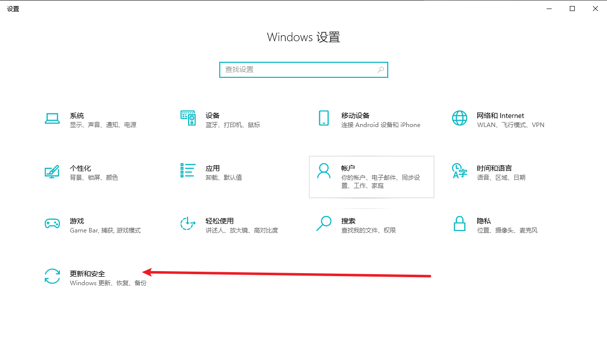Click the text Windows 更新、恢复、备份
Image resolution: width=607 pixels, height=355 pixels.
(108, 283)
